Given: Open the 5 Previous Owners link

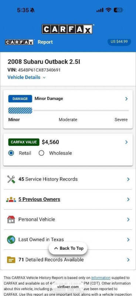Looking at the screenshot, I should 39,199.
